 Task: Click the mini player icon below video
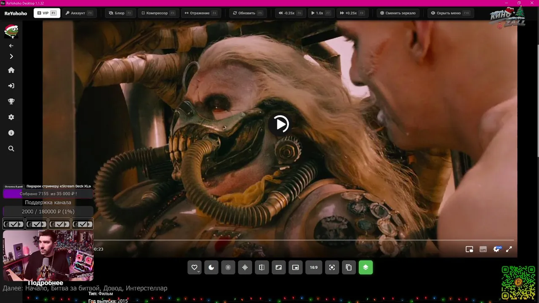click(x=296, y=267)
